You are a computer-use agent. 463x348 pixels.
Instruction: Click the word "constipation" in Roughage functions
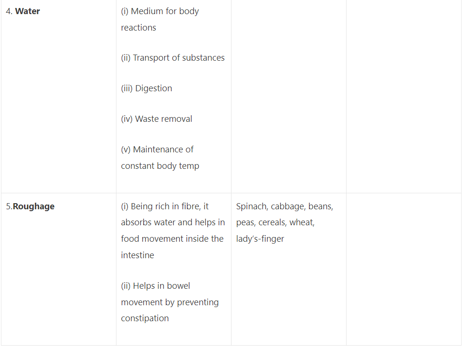click(145, 318)
